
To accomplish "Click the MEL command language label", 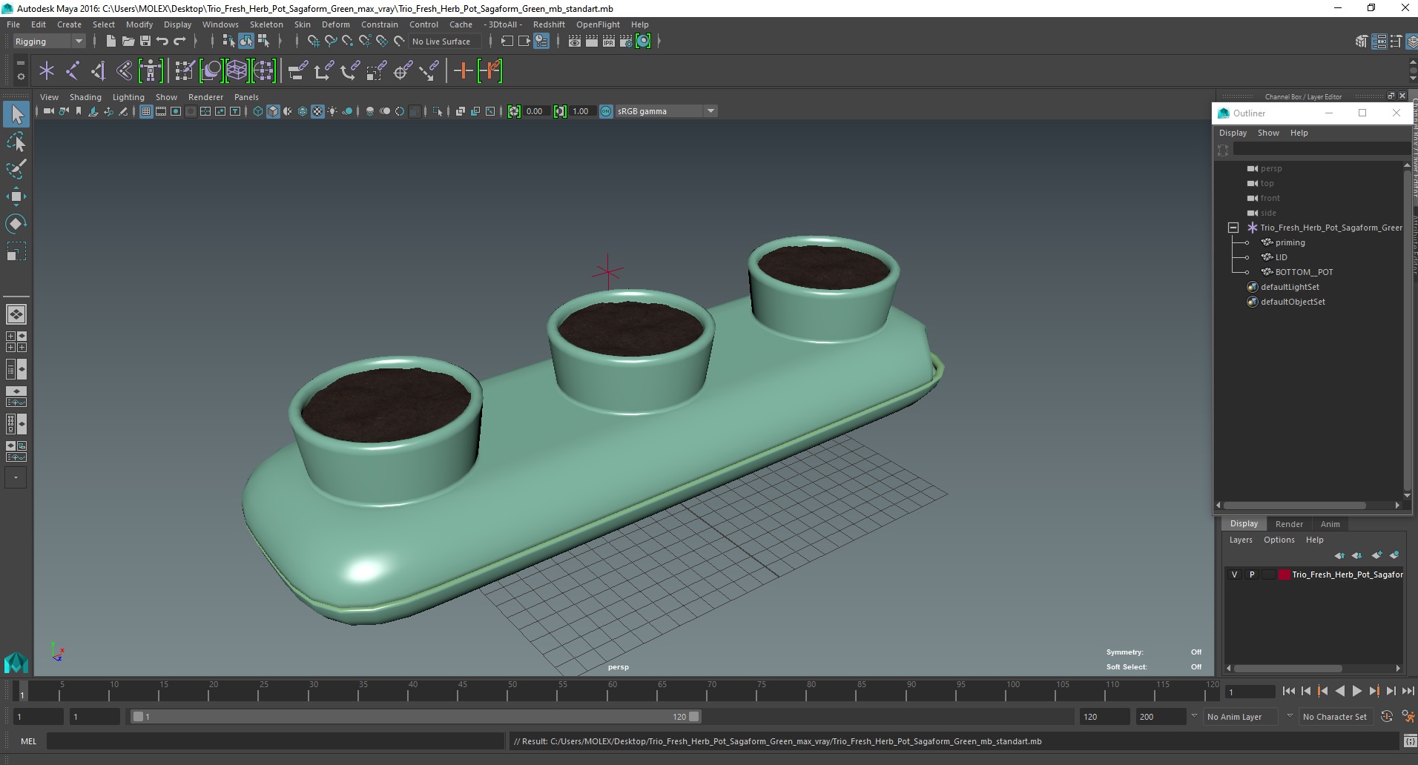I will point(28,741).
